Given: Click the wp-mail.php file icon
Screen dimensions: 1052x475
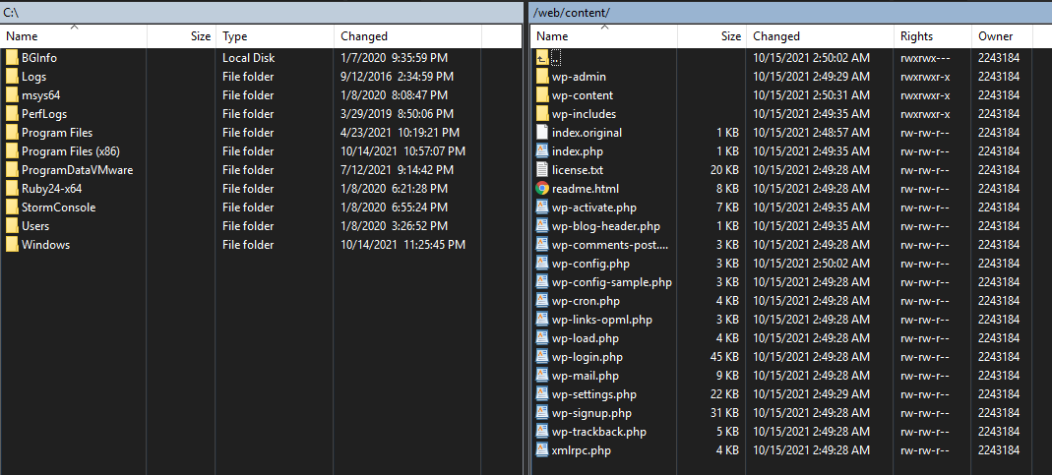Looking at the screenshot, I should (x=542, y=376).
